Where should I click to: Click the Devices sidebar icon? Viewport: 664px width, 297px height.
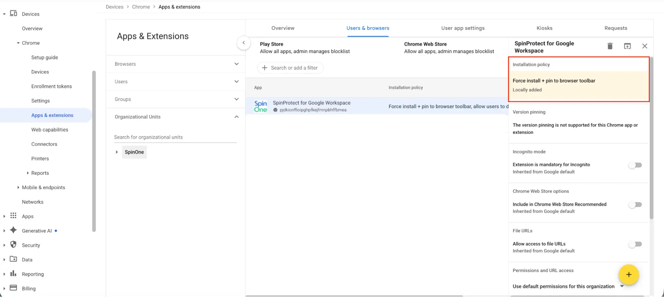(13, 14)
